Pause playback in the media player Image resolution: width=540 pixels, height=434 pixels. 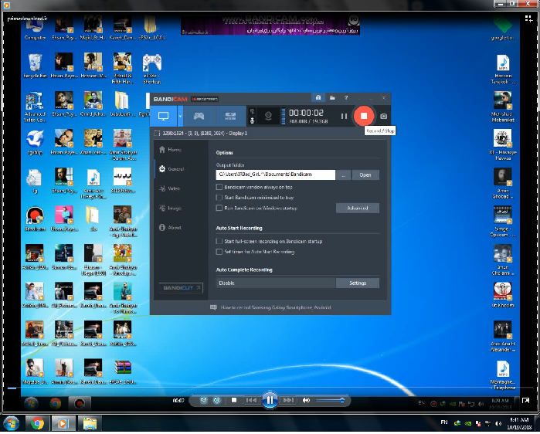[x=270, y=400]
